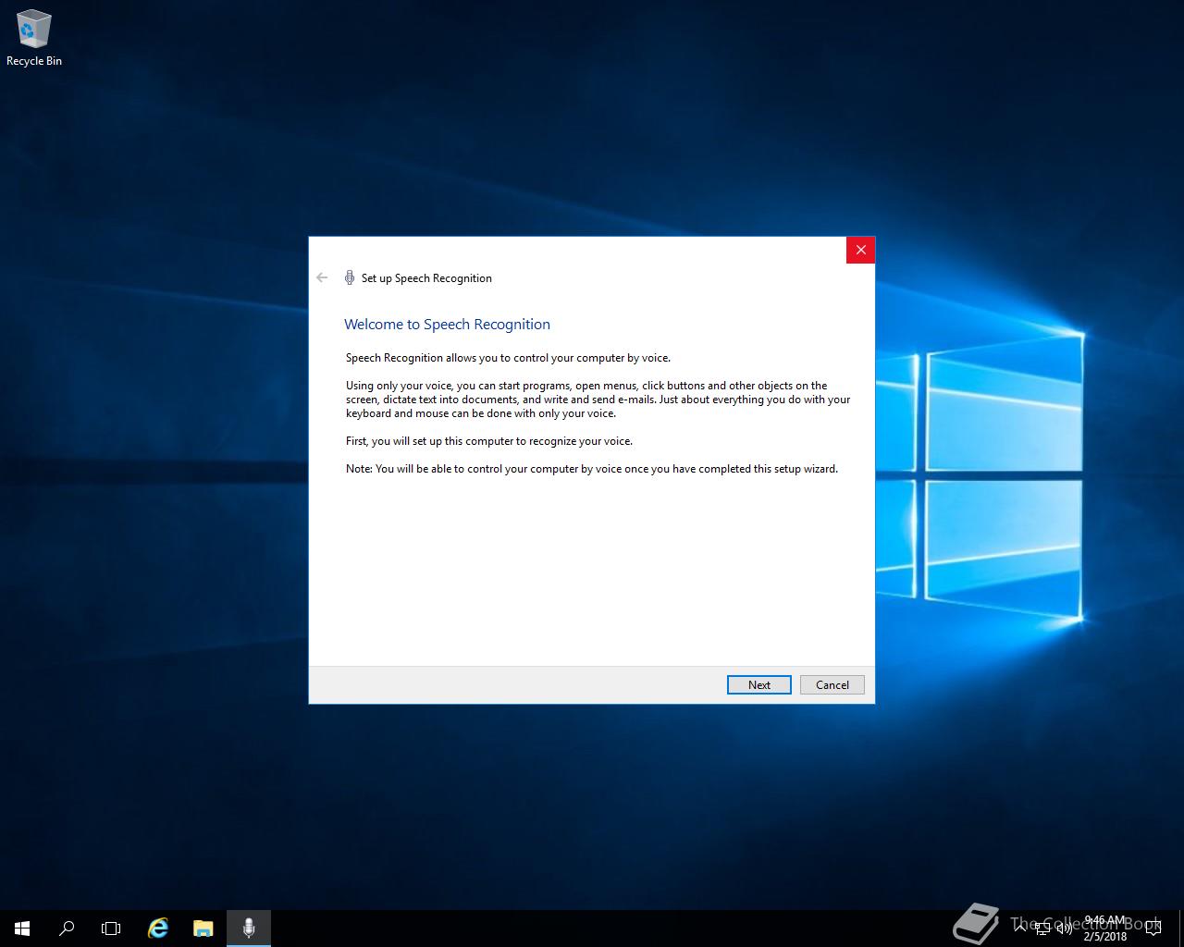Screen dimensions: 1184x947
Task: Open the Action Center notifications icon
Action: [x=1153, y=928]
